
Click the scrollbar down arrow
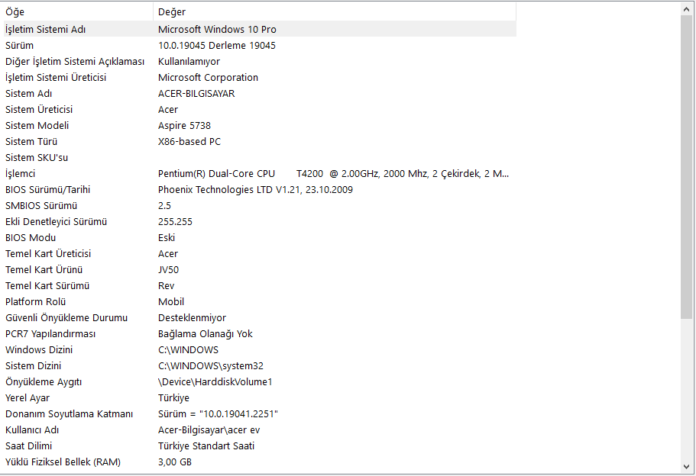pos(687,466)
